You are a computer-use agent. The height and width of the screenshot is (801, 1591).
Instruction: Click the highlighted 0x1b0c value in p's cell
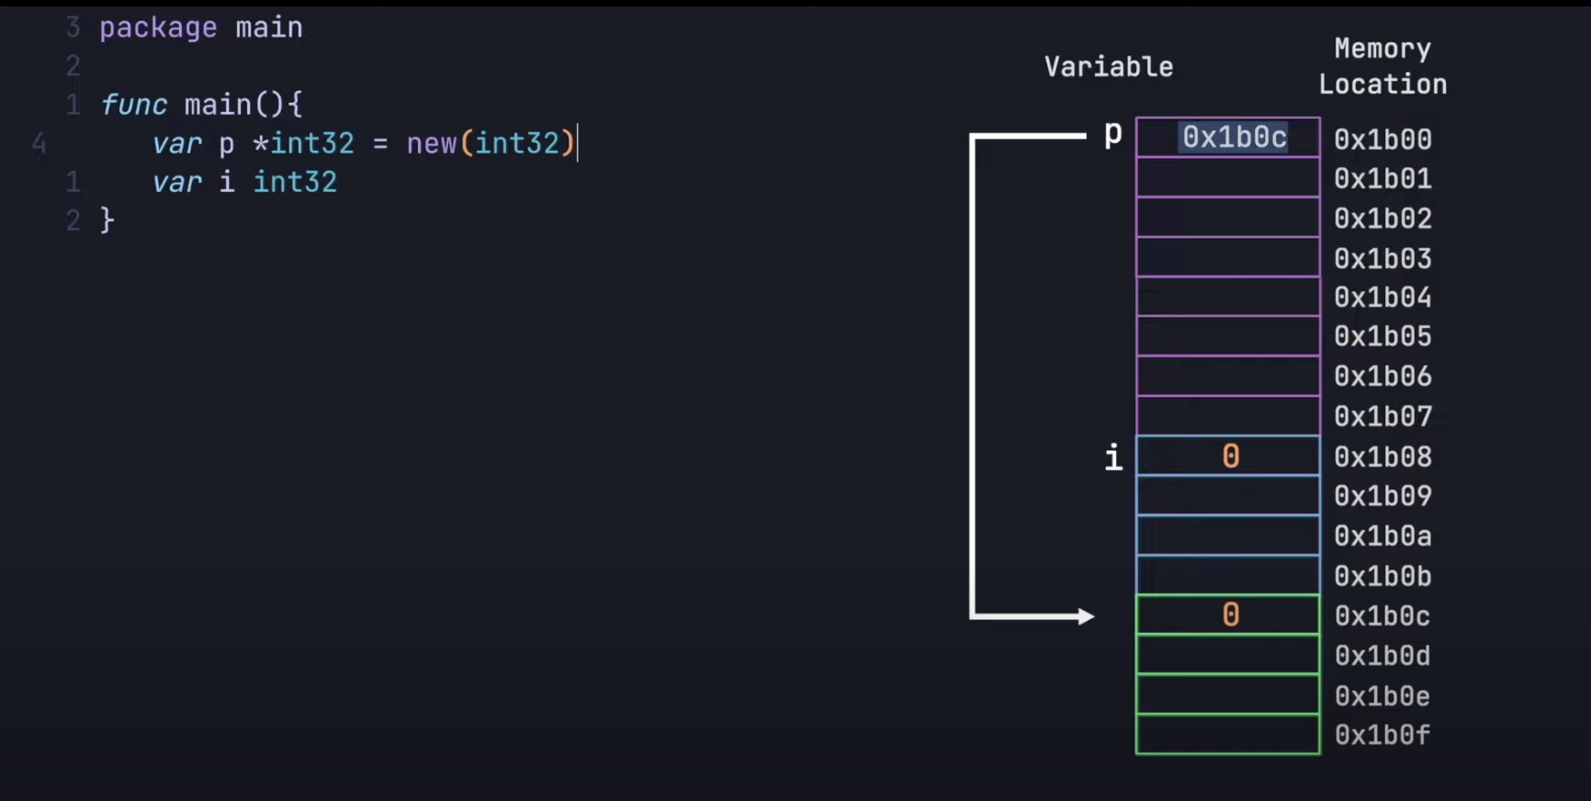1234,138
